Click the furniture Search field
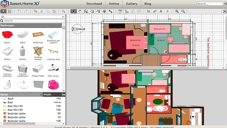Image resolution: width=227 pixels, height=128 pixels. point(32,21)
